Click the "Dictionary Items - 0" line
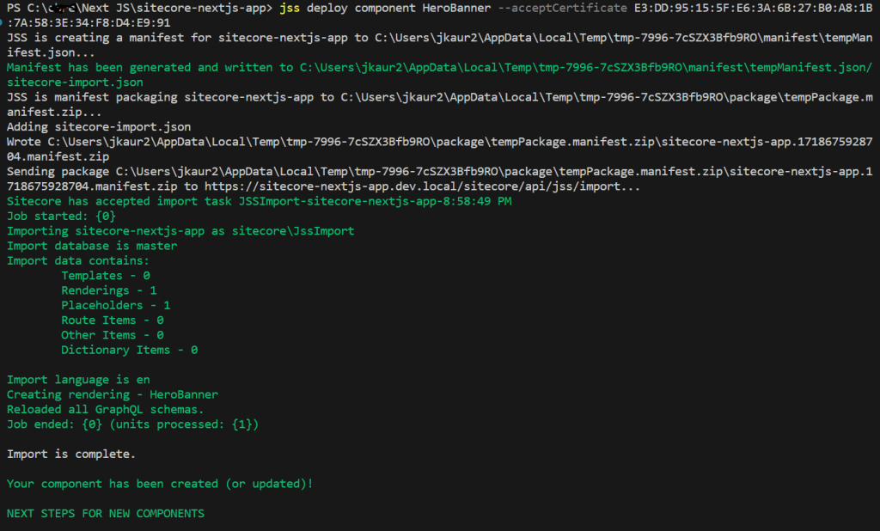 (129, 350)
